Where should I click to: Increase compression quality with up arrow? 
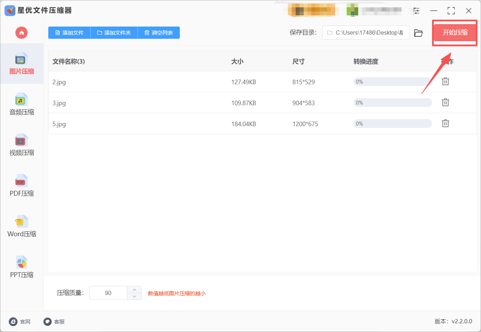pos(134,290)
